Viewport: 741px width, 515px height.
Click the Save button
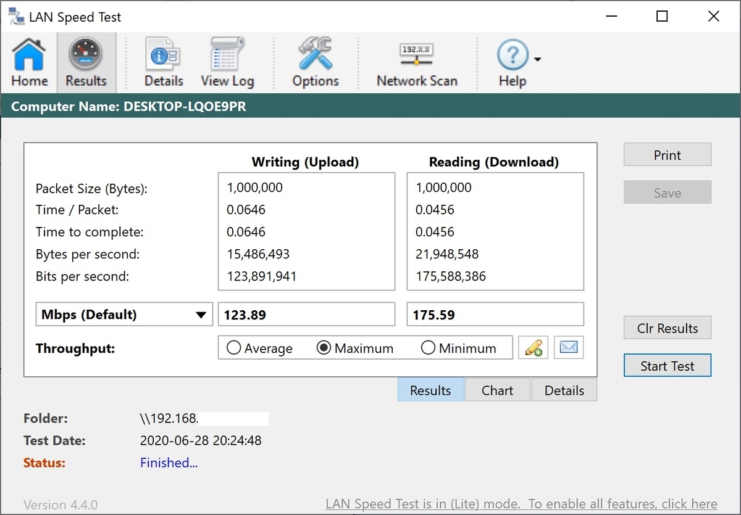(x=668, y=192)
